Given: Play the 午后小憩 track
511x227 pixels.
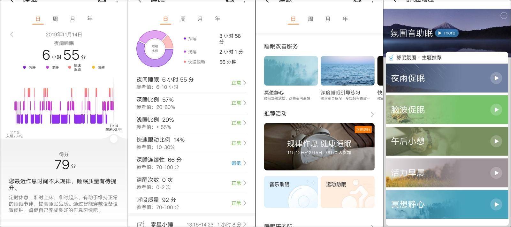Looking at the screenshot, I should coord(496,141).
